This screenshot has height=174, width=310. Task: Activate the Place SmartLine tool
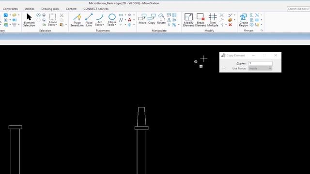click(77, 20)
